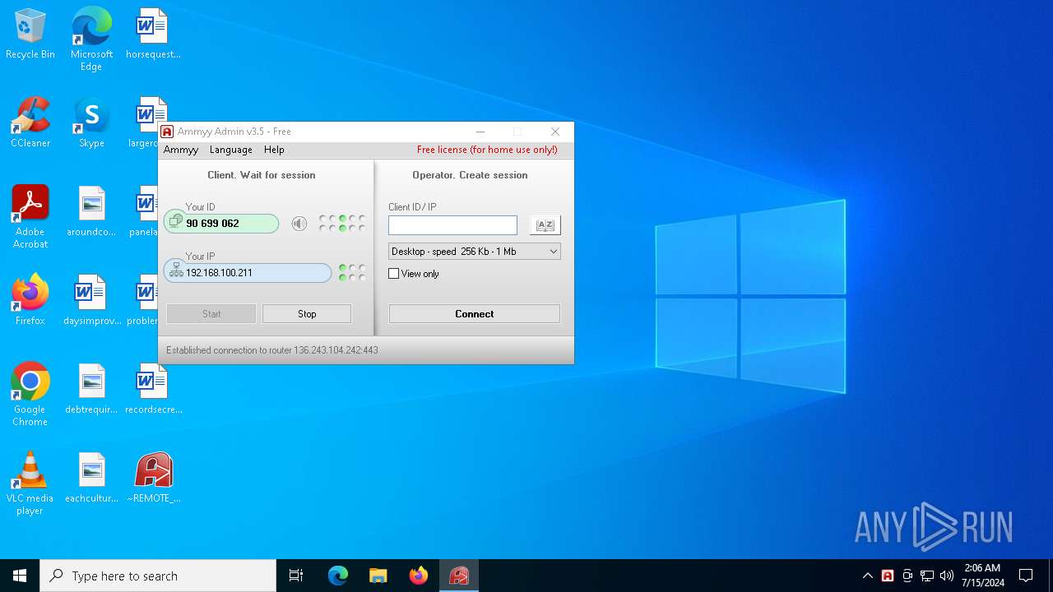Open the contact book icon button
This screenshot has width=1053, height=592.
click(x=545, y=224)
